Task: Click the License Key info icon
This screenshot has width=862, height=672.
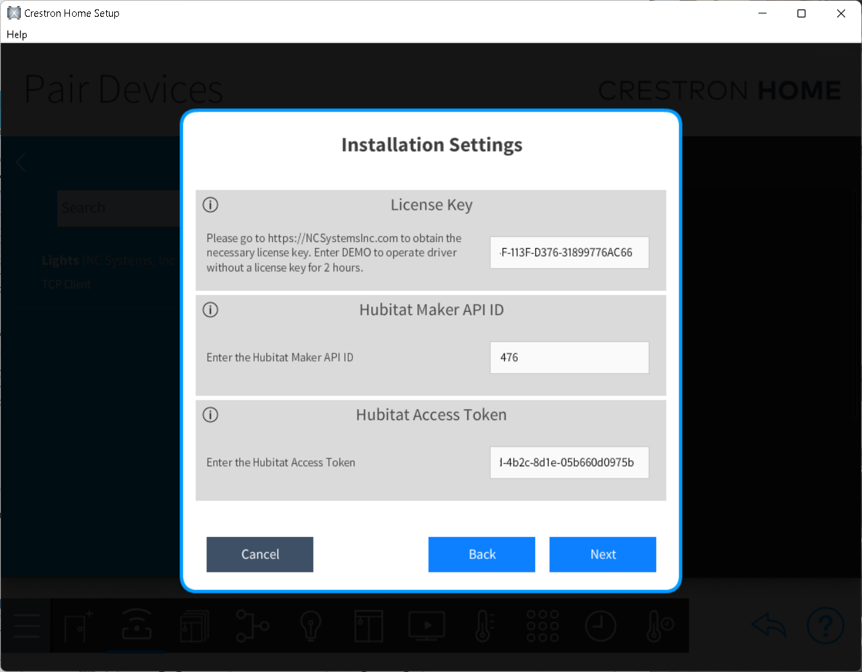Action: [x=210, y=205]
